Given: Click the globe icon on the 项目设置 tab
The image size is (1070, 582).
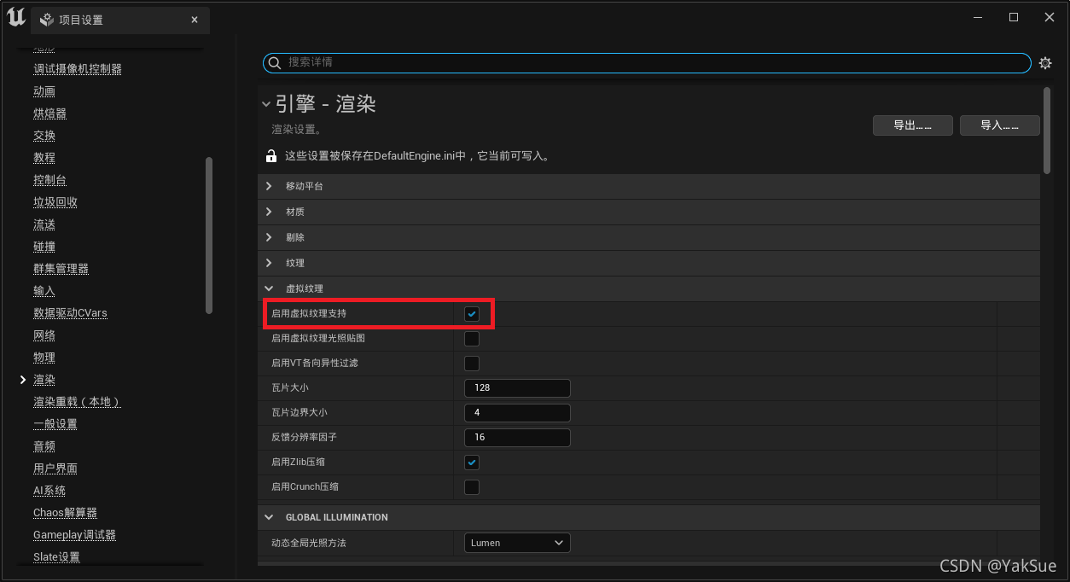Looking at the screenshot, I should [47, 19].
